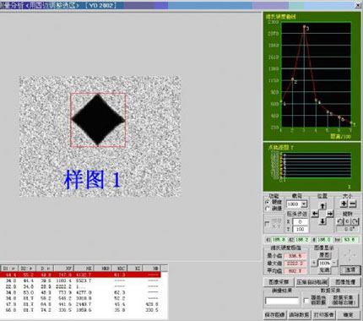363x321 pixels.
Task: Click the HB column header
Action: [x=153, y=269]
